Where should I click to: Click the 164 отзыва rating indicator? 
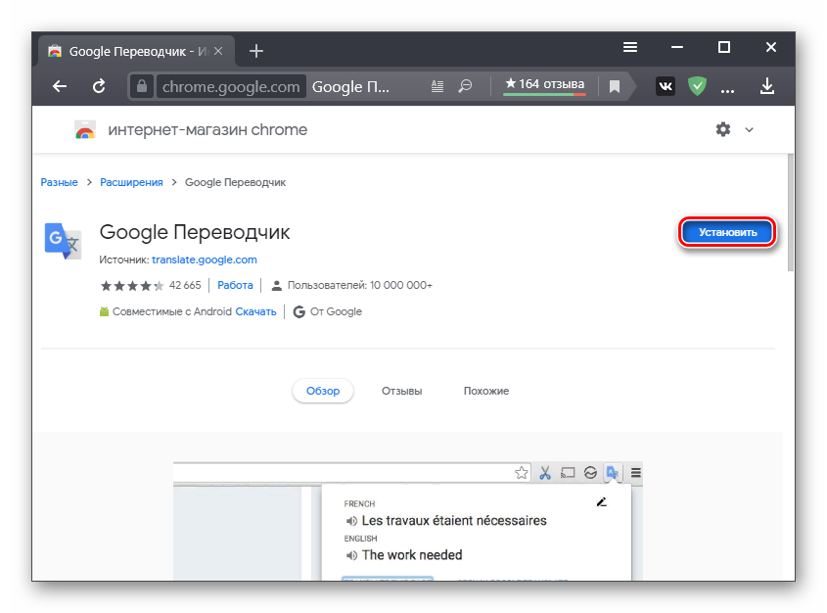543,86
